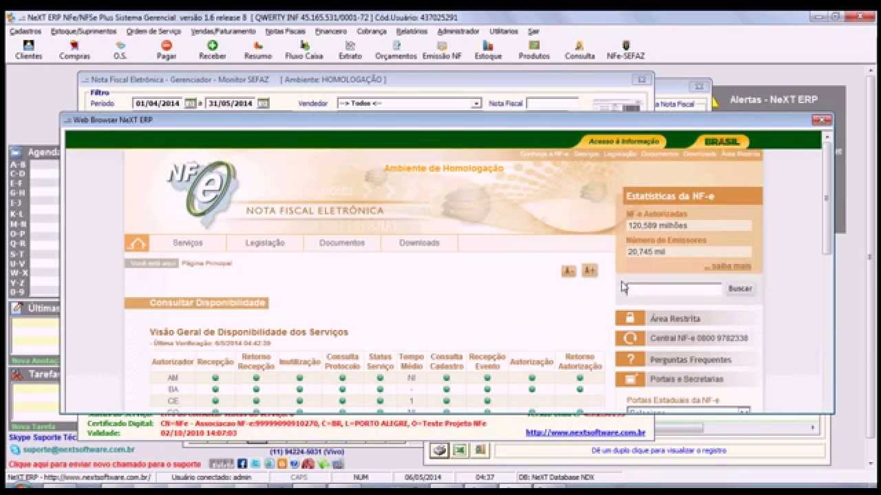881x495 pixels.
Task: Open Central NF-e 0800 9782338 link
Action: (688, 338)
